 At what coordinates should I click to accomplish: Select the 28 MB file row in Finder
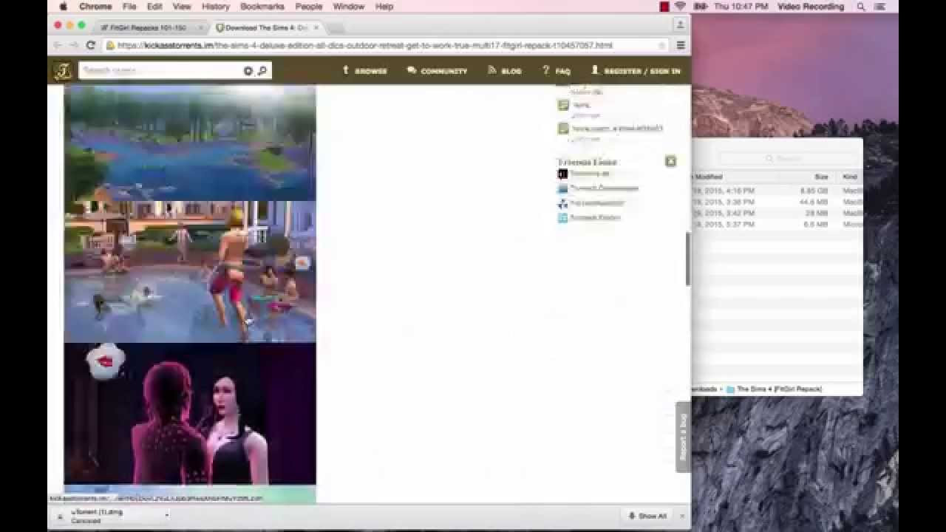click(x=777, y=213)
